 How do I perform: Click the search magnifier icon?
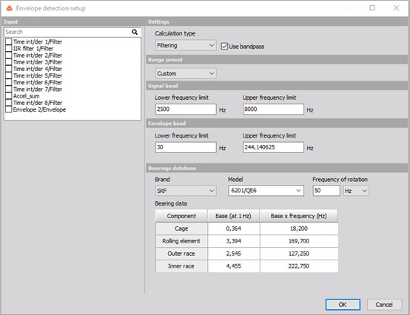coord(135,32)
